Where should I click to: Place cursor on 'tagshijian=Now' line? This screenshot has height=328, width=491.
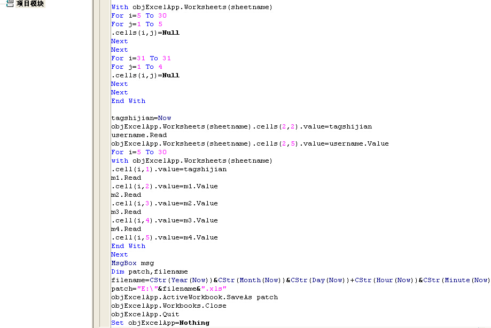[x=141, y=118]
